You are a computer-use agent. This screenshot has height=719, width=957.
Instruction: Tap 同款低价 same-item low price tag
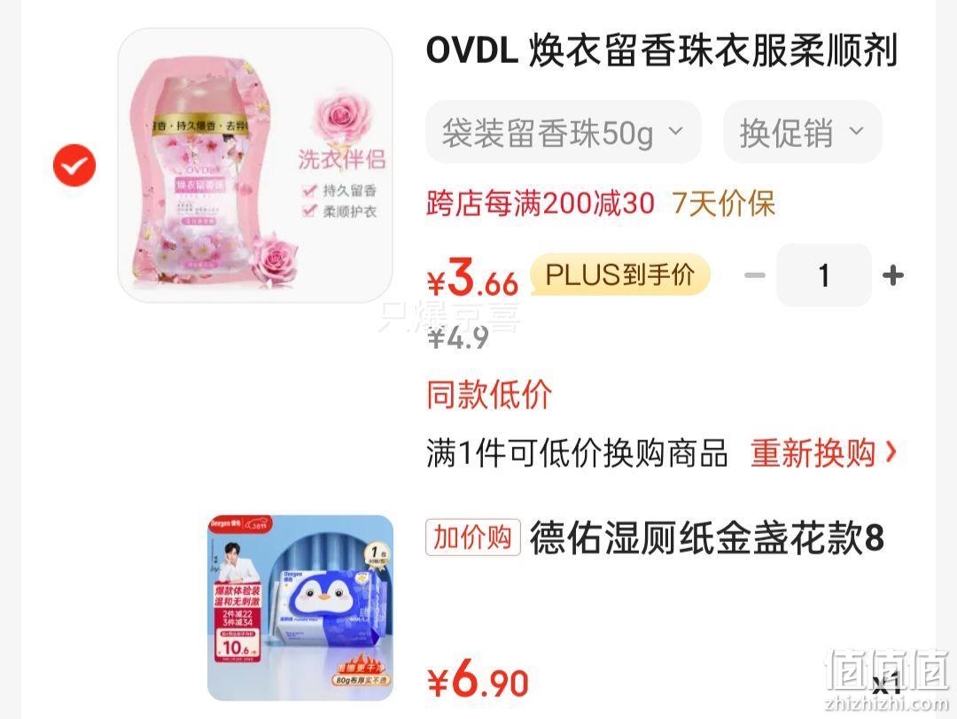click(x=489, y=395)
